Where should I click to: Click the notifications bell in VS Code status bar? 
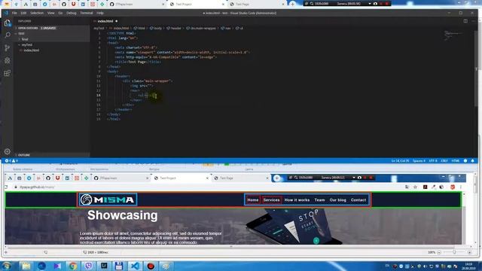[472, 160]
